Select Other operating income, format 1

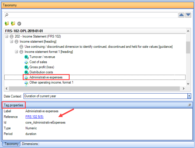pos(51,82)
